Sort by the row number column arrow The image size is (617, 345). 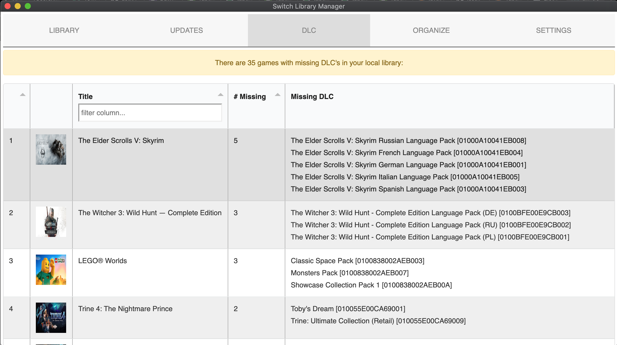[22, 95]
